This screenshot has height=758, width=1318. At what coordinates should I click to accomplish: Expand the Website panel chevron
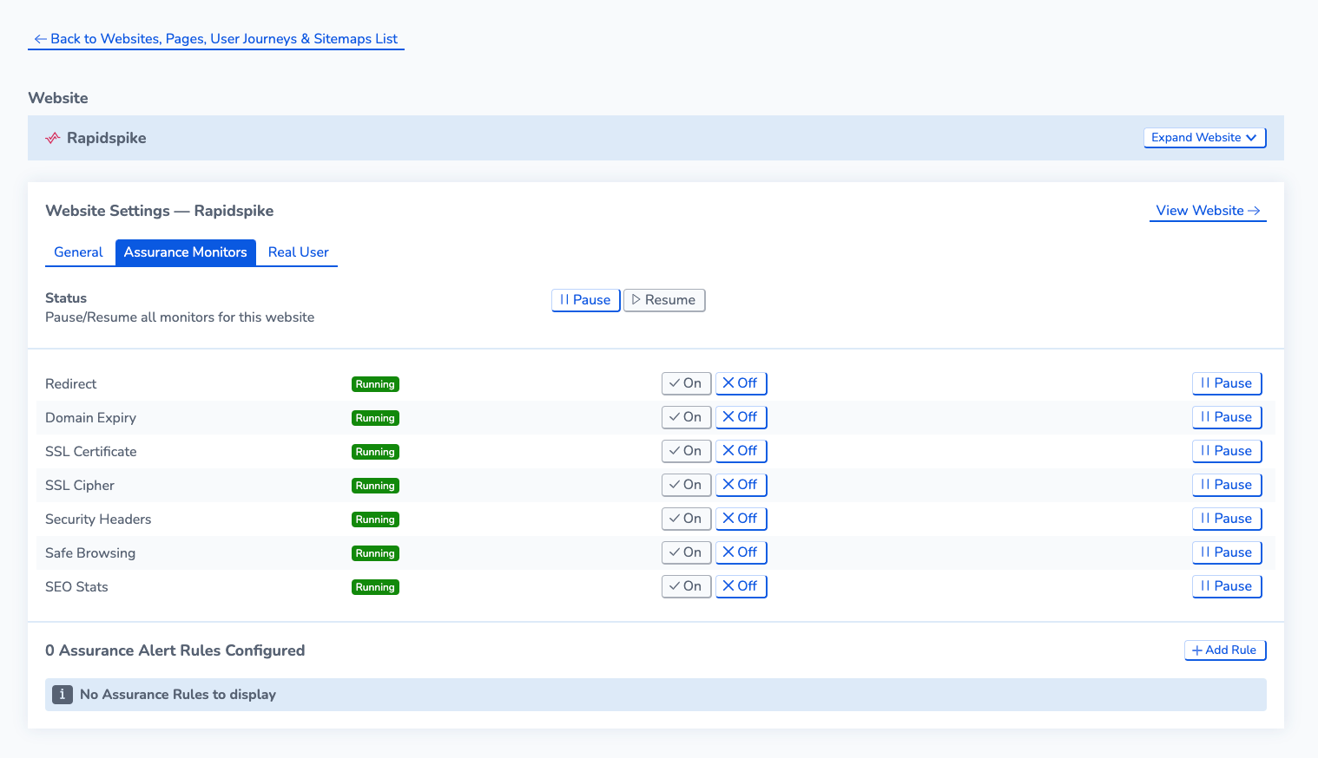pyautogui.click(x=1251, y=137)
